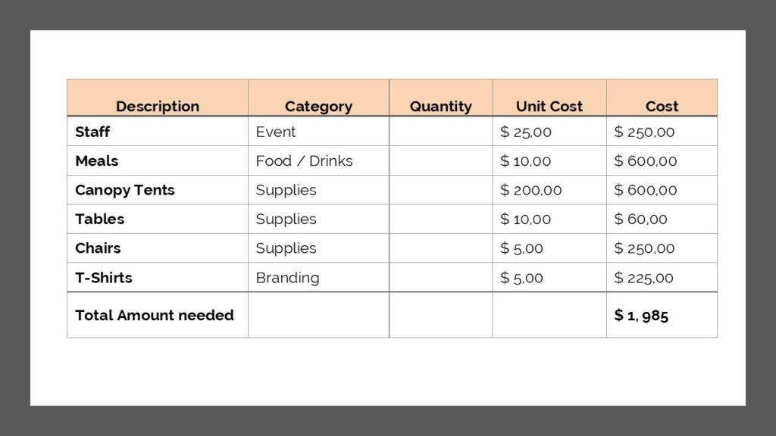This screenshot has width=776, height=436.
Task: Click the empty Quantity cell for Meals
Action: tap(440, 160)
